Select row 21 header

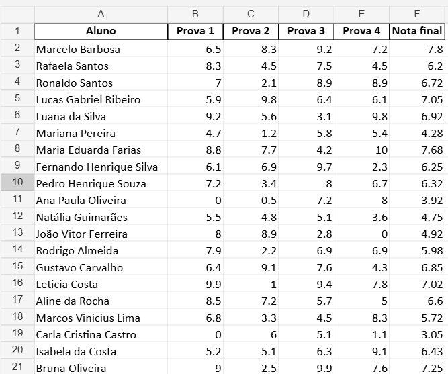[17, 367]
